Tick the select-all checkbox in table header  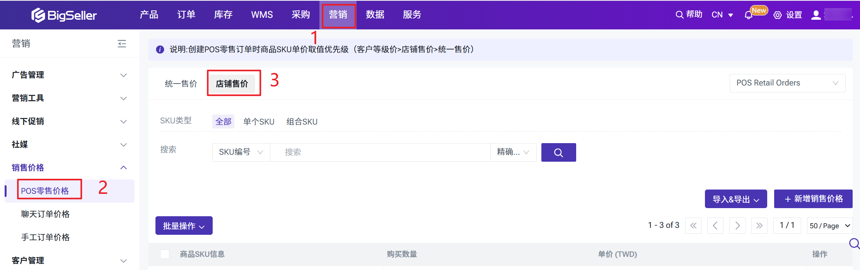(165, 254)
